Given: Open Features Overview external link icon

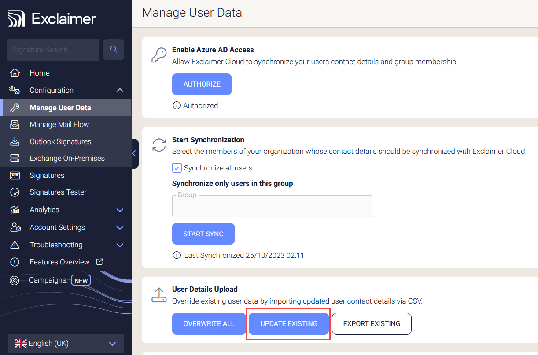Looking at the screenshot, I should [99, 262].
